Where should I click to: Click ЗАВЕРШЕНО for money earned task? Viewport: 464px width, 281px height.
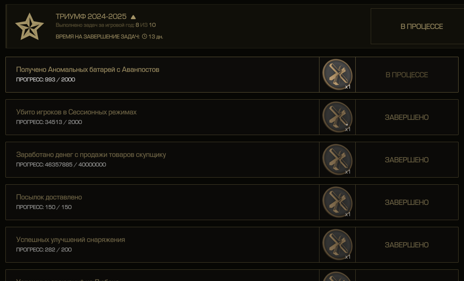click(407, 160)
